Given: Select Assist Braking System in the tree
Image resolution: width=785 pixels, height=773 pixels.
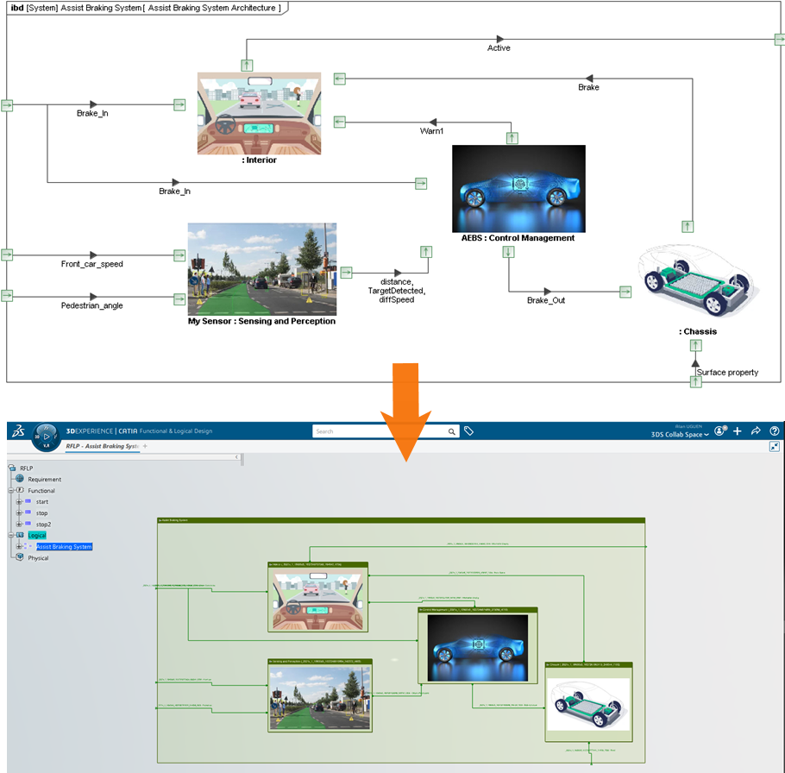Looking at the screenshot, I should point(64,547).
